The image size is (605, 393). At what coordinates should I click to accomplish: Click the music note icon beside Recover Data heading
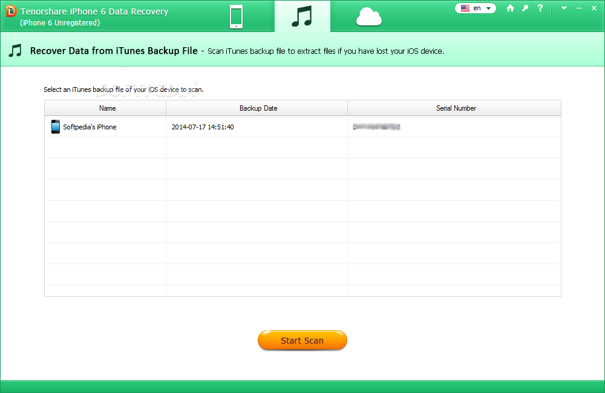coord(16,51)
